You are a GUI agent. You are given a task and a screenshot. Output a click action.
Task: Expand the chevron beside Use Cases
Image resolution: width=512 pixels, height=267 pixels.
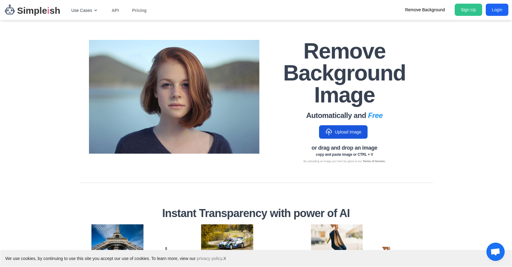(96, 11)
